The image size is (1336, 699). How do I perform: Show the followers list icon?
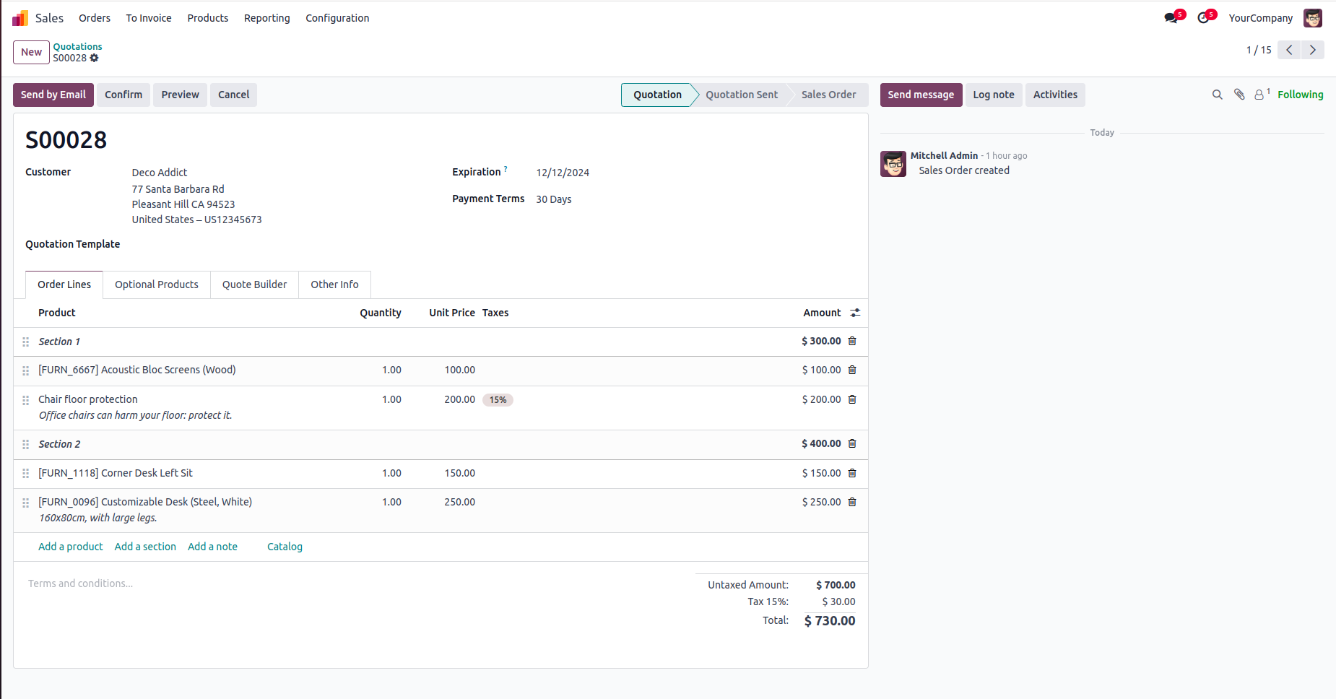[x=1260, y=95]
